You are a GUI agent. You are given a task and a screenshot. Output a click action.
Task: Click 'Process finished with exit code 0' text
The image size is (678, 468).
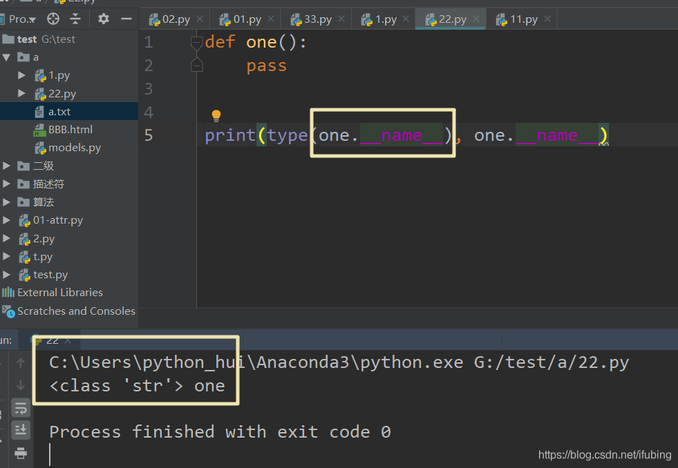pos(220,431)
